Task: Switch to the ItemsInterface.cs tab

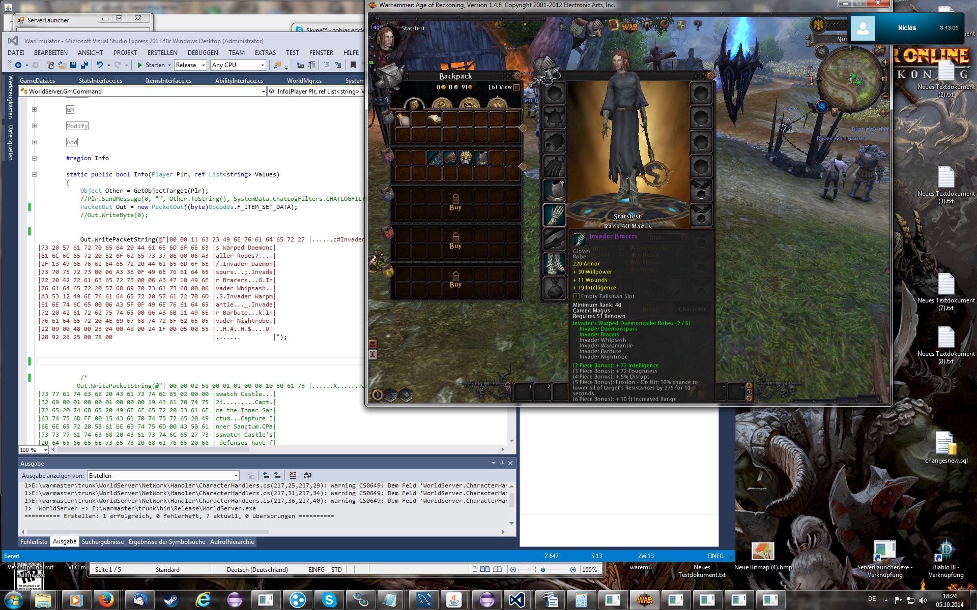Action: [168, 80]
